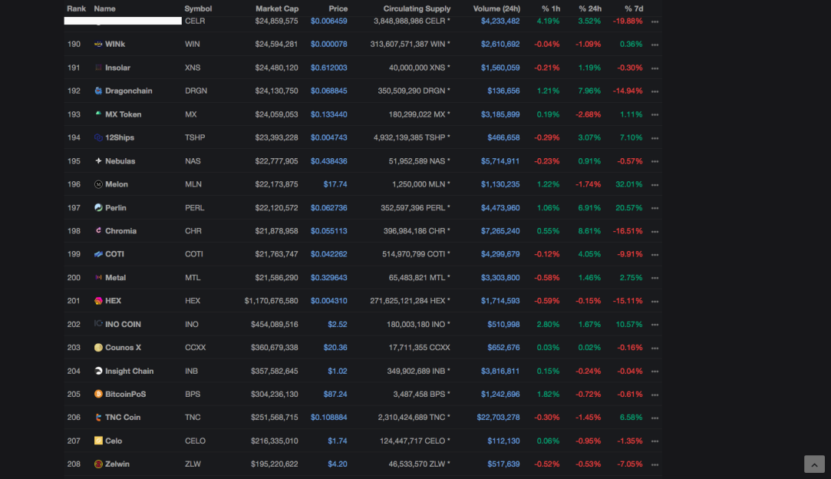The image size is (831, 479).
Task: Open the Insight Chain name link
Action: 130,371
